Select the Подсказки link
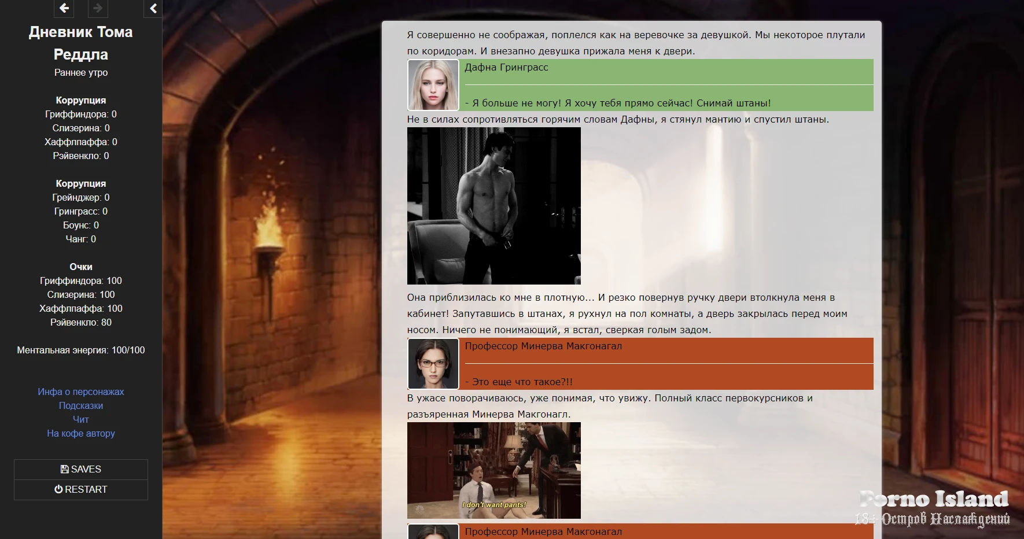 [x=81, y=405]
